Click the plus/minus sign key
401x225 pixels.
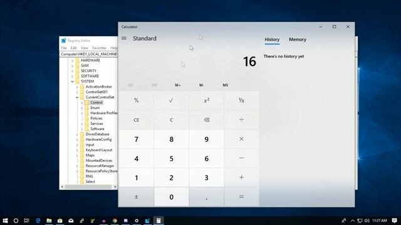pos(137,197)
